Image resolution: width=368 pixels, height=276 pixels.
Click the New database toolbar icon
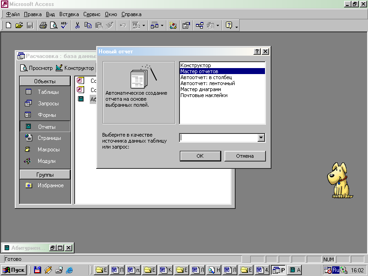click(x=8, y=25)
